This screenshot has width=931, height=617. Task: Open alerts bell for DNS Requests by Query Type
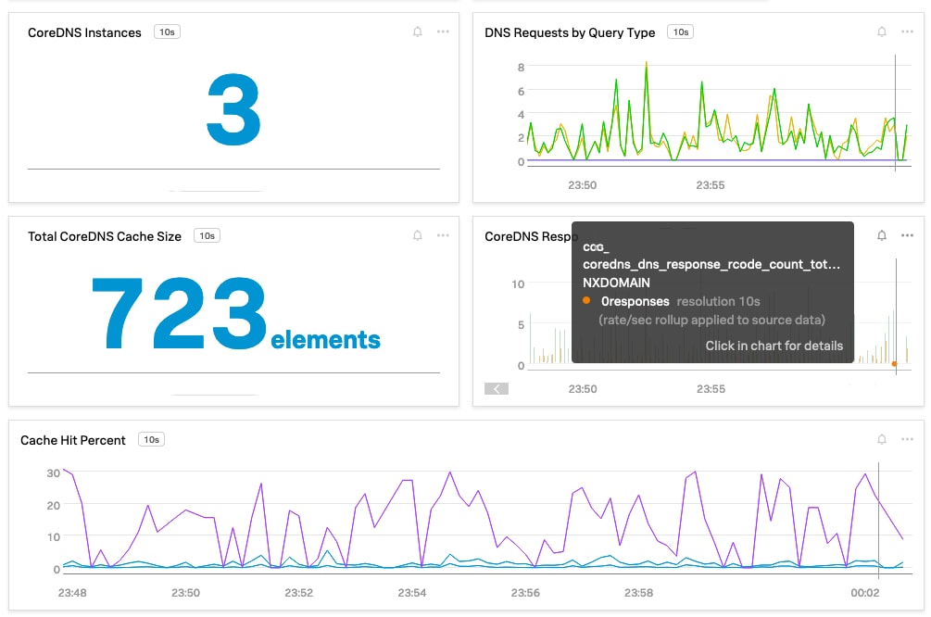(882, 32)
